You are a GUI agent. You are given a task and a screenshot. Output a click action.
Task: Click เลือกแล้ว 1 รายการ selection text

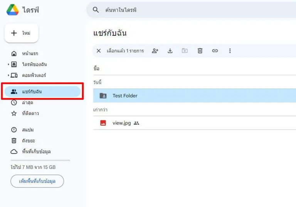pyautogui.click(x=125, y=51)
